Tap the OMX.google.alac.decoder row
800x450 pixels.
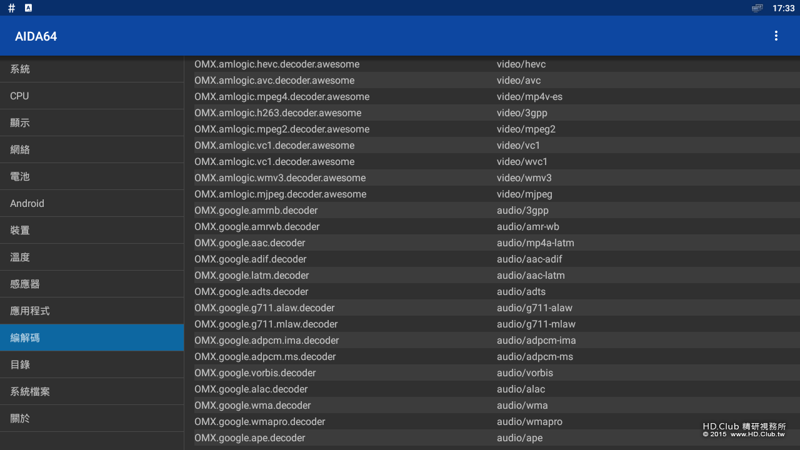click(497, 389)
